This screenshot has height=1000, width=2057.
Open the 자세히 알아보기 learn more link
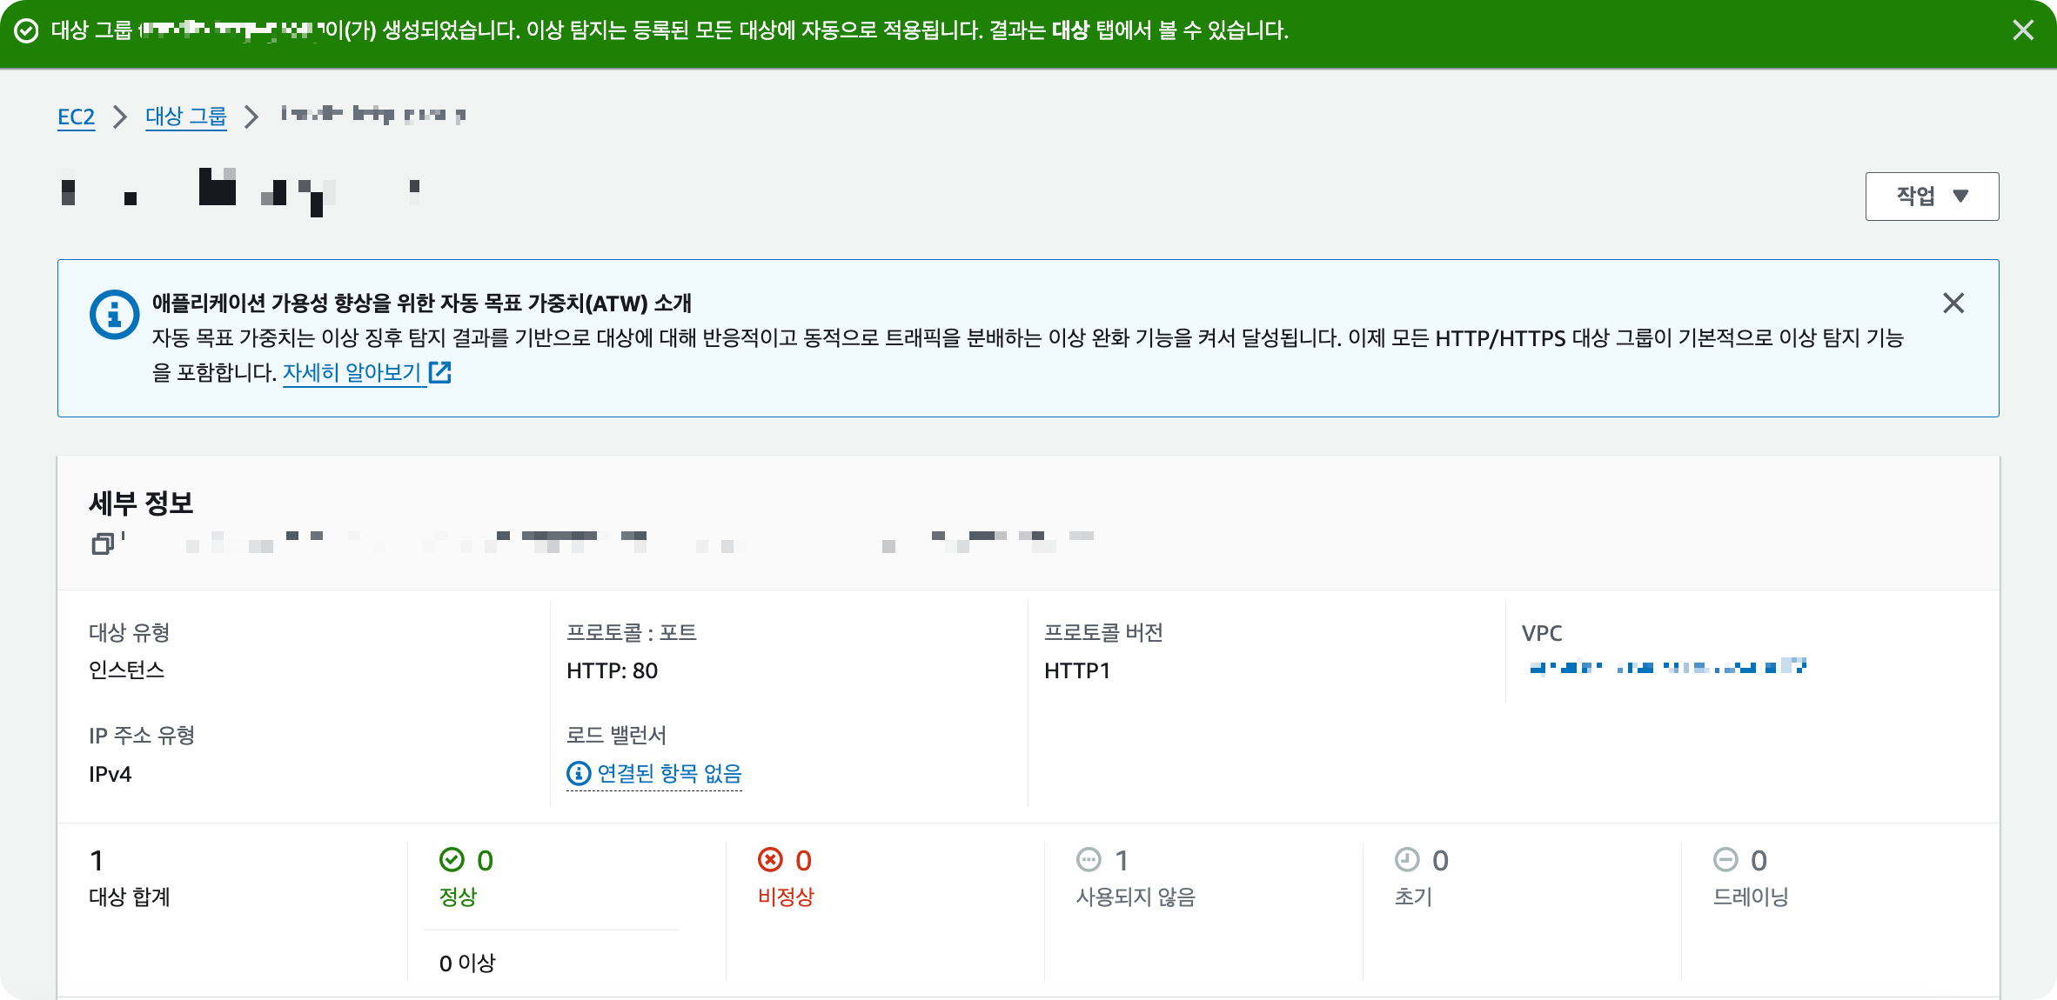click(x=352, y=373)
